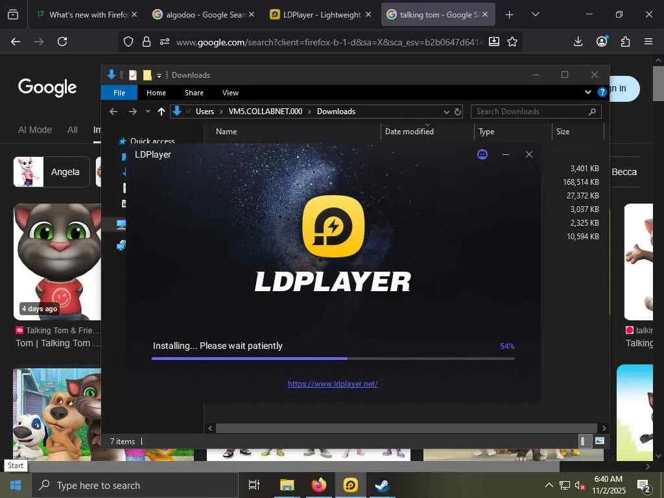The height and width of the screenshot is (498, 664).
Task: Bookmark this page with the star
Action: [x=512, y=41]
